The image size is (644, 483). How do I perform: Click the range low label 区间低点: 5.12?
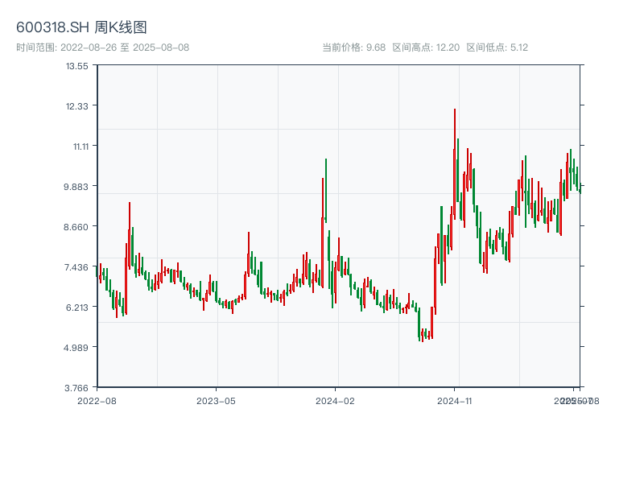pos(497,47)
